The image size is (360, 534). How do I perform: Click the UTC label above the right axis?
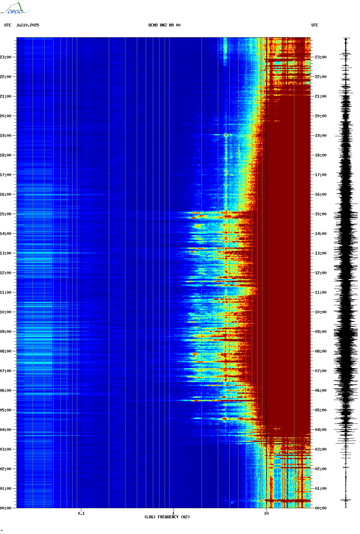315,25
